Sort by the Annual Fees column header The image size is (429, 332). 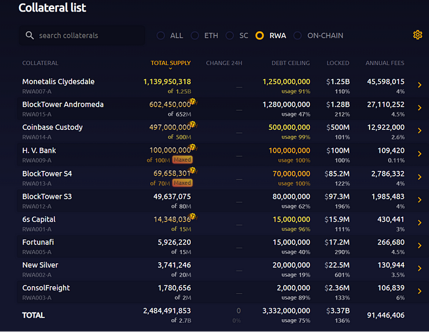click(385, 63)
